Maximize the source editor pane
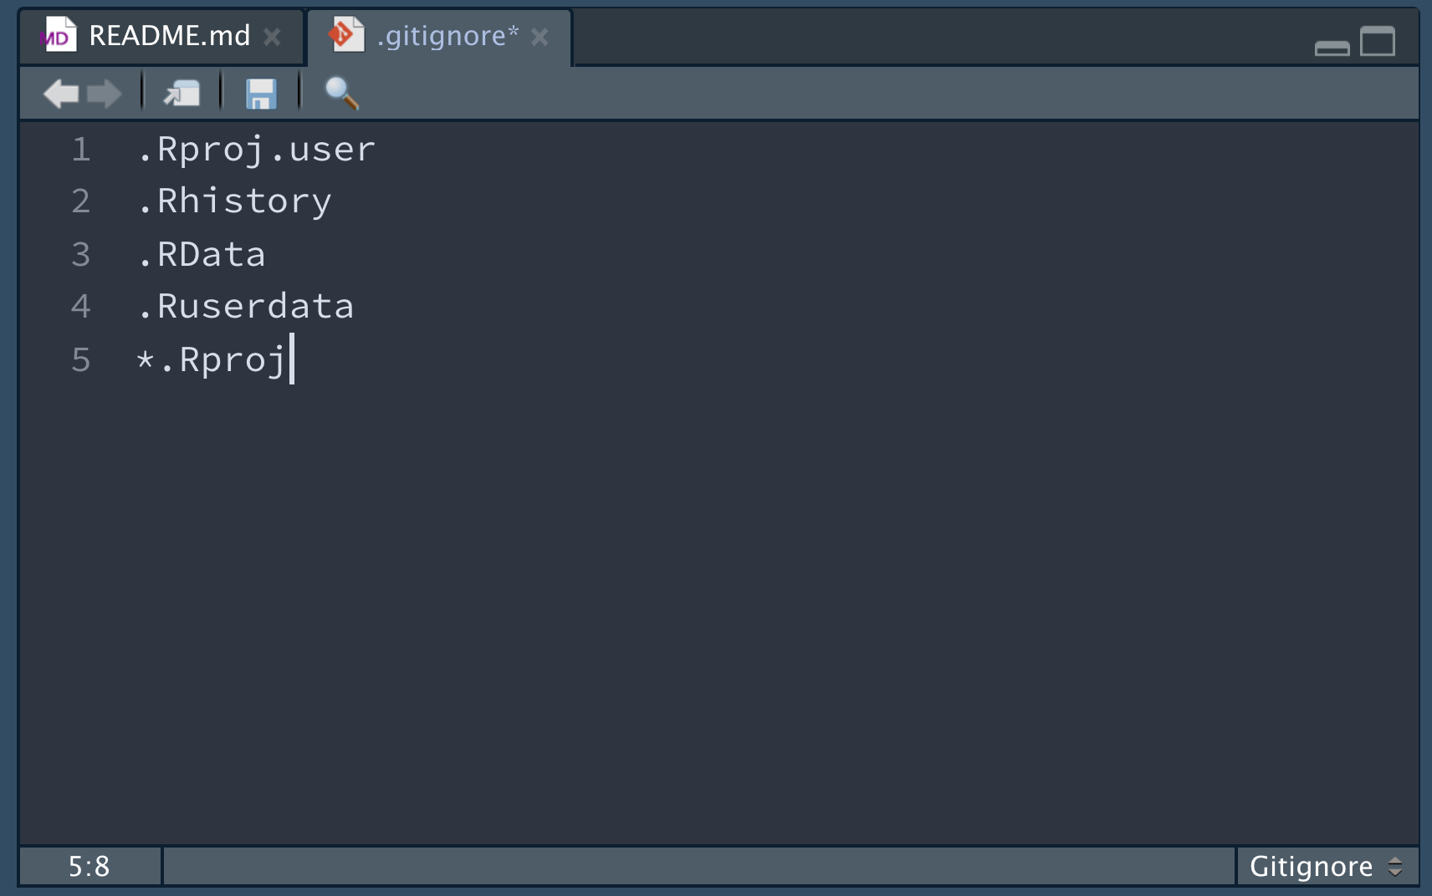Viewport: 1432px width, 896px height. click(x=1378, y=41)
